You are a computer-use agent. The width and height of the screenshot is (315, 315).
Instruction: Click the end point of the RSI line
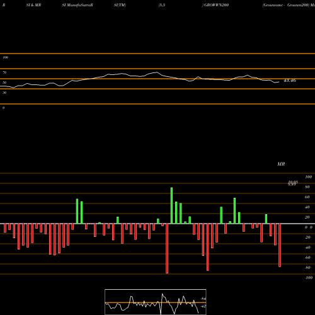(x=279, y=82)
